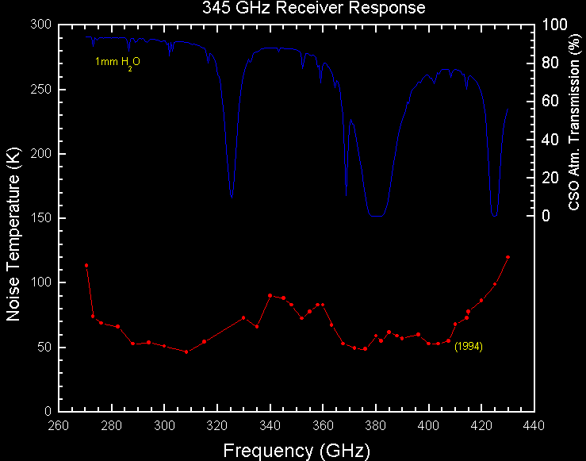Click the '150' tick label on the left axis

click(x=41, y=218)
